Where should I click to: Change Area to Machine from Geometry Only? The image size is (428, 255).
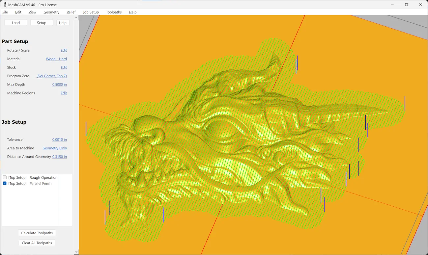click(54, 148)
